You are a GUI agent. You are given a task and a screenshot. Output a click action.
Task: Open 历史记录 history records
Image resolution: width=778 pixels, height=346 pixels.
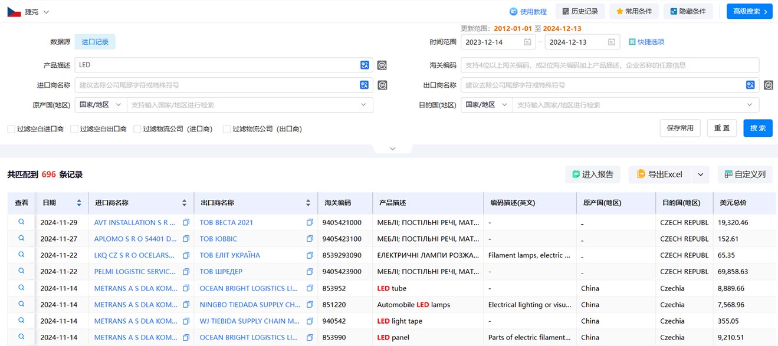pyautogui.click(x=580, y=11)
